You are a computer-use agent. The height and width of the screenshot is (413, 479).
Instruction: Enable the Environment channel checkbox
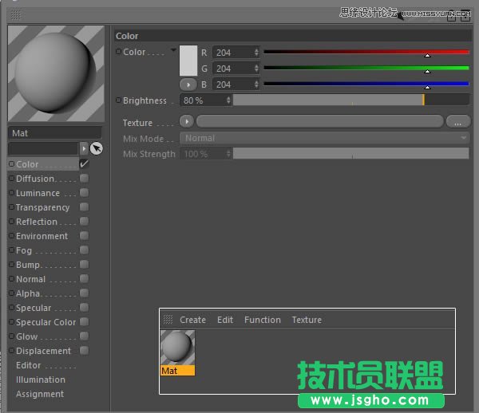(84, 235)
